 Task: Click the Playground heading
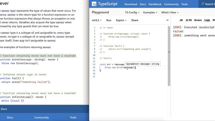[100, 12]
